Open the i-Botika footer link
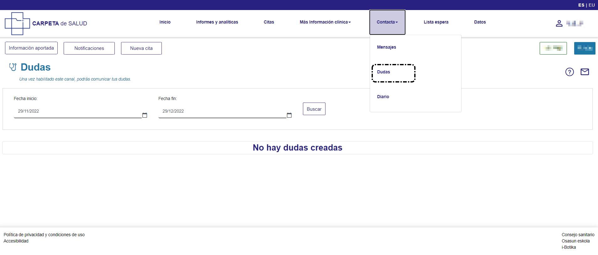This screenshot has width=598, height=255. [569, 247]
